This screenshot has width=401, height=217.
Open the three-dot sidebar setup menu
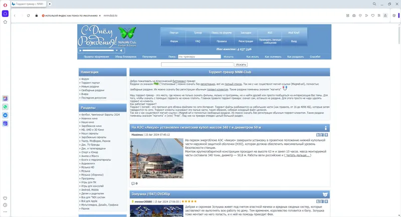pos(5,211)
